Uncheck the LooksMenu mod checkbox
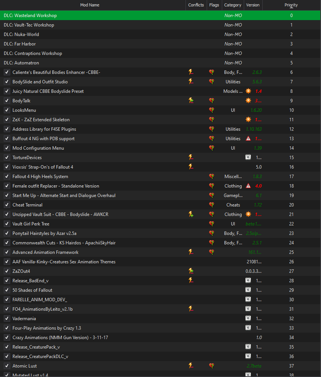This screenshot has width=321, height=377. [x=7, y=110]
